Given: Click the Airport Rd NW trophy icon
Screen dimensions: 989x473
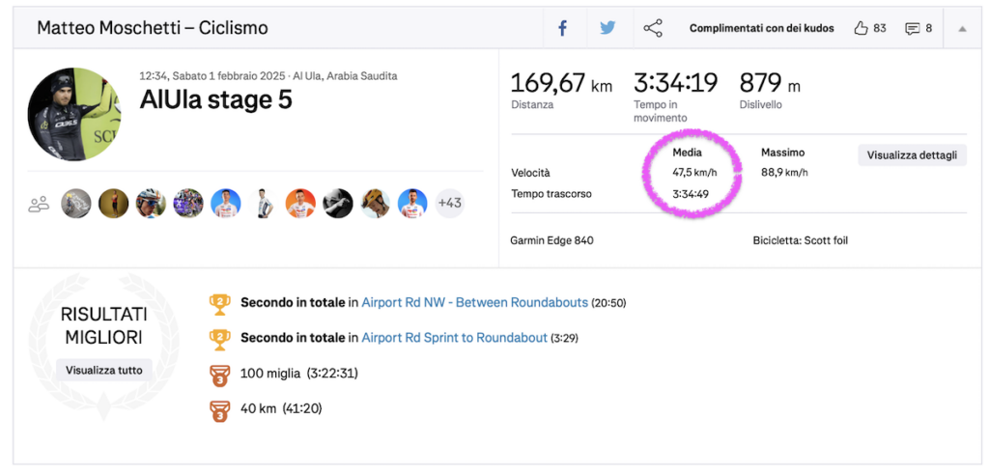Looking at the screenshot, I should coord(219,303).
